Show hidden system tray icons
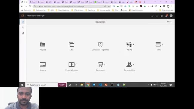 tap(149, 85)
